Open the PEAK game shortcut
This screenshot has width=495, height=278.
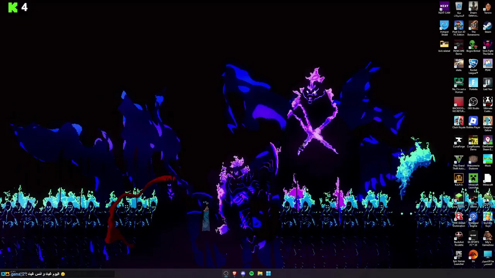tap(488, 66)
